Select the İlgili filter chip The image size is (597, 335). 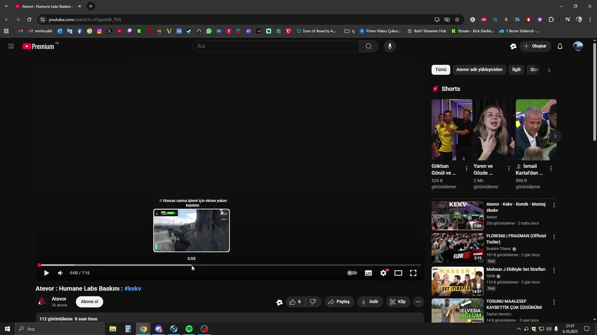point(516,70)
